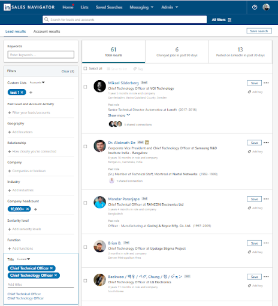
Task: Open Saved Searches in top navigation
Action: click(x=109, y=7)
